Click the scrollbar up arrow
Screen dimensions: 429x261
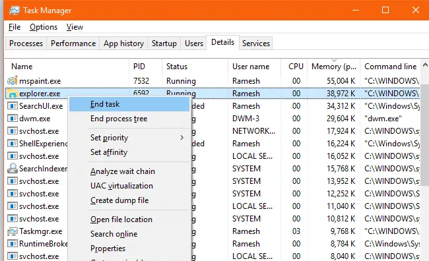(x=425, y=65)
